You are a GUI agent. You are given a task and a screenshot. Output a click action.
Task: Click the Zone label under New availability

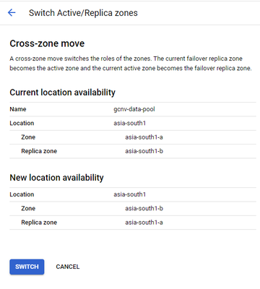coord(28,208)
